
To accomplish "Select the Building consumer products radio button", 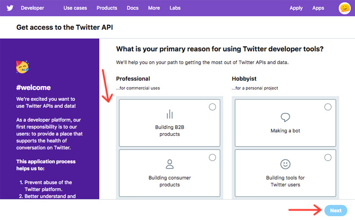I will pos(213,157).
